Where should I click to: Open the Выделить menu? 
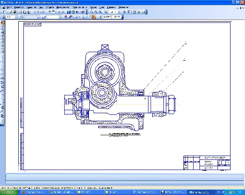[31, 7]
